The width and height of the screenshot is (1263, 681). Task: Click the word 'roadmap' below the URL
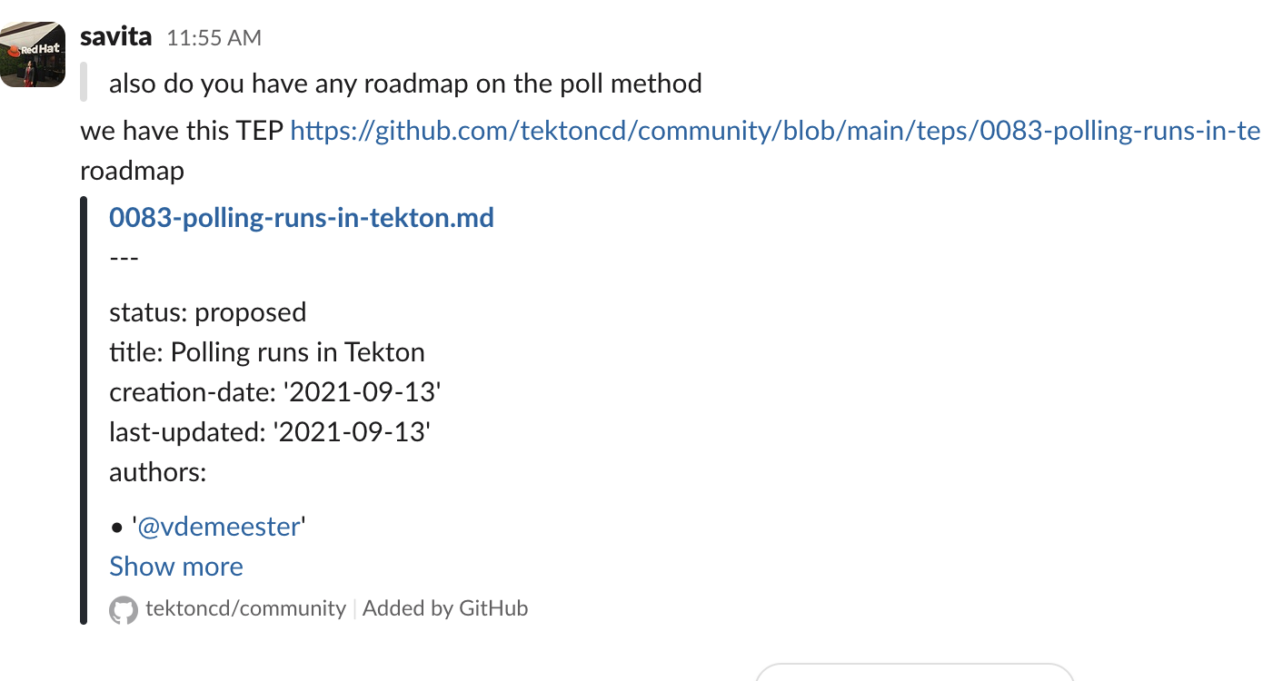[132, 170]
